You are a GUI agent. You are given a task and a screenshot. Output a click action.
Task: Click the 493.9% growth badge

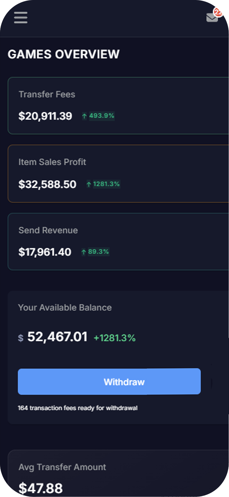pos(102,116)
